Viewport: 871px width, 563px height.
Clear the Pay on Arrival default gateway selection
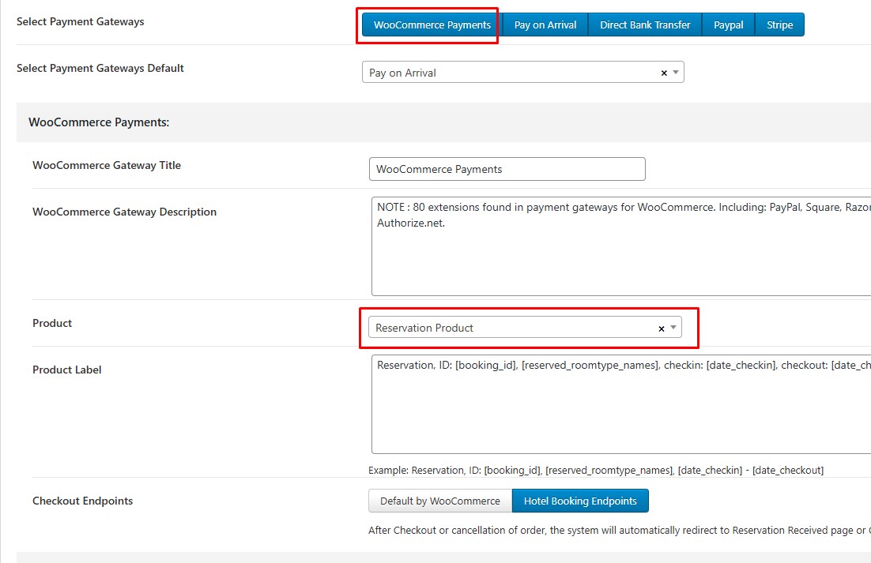click(664, 73)
